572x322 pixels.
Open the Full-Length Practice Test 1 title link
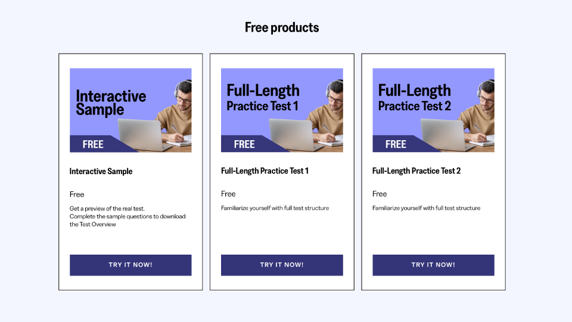point(265,171)
